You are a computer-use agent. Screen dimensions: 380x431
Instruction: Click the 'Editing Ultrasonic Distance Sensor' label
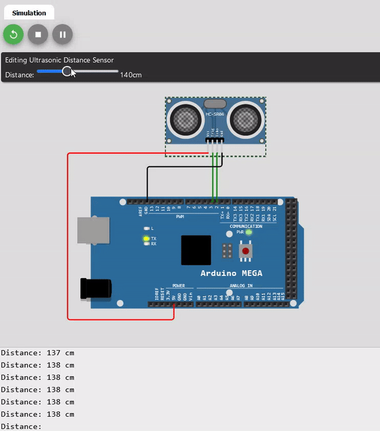[x=59, y=60]
